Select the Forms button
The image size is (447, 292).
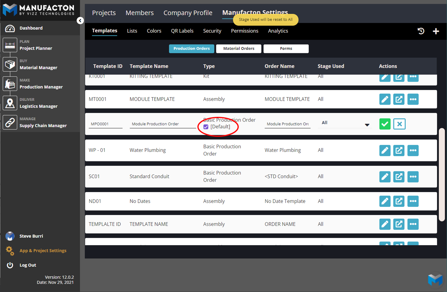click(286, 48)
